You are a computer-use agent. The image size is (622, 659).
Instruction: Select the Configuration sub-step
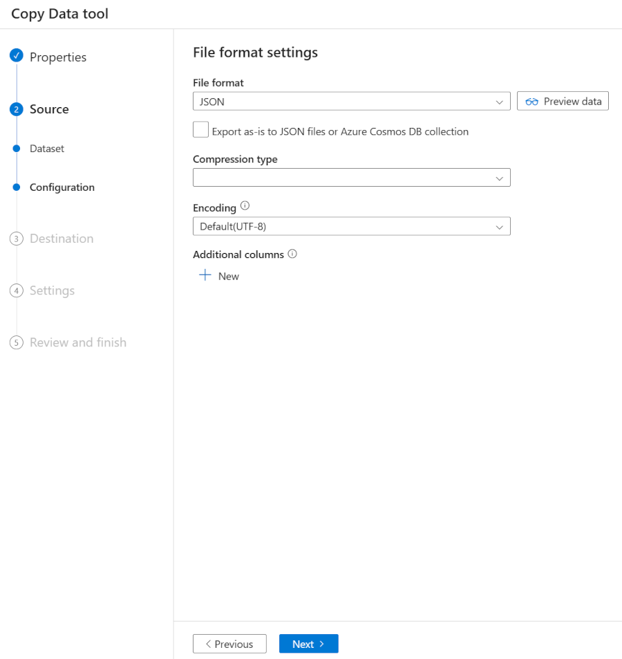pos(62,187)
